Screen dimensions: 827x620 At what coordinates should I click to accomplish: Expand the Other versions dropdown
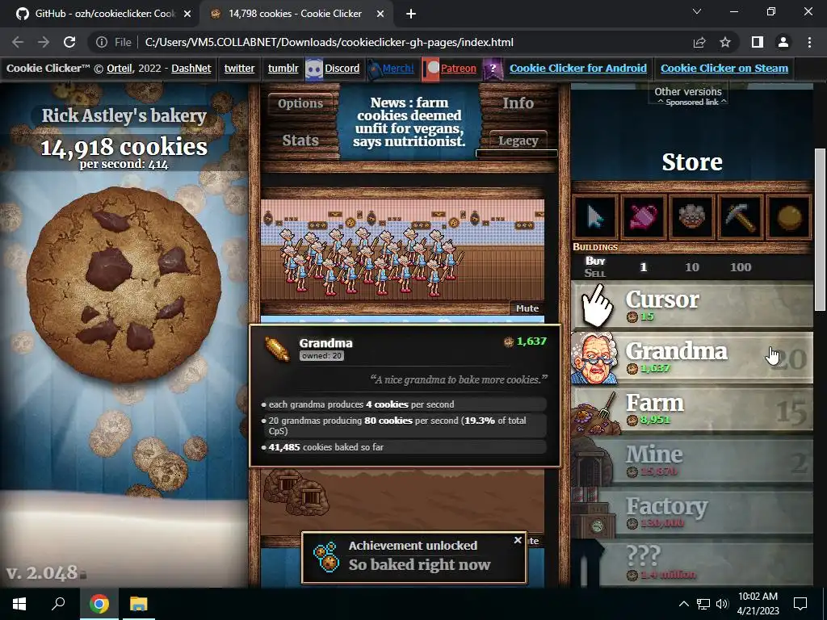(688, 92)
